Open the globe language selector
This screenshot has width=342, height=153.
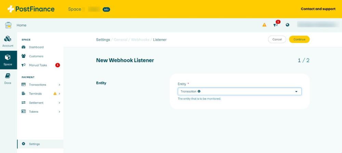point(288,25)
